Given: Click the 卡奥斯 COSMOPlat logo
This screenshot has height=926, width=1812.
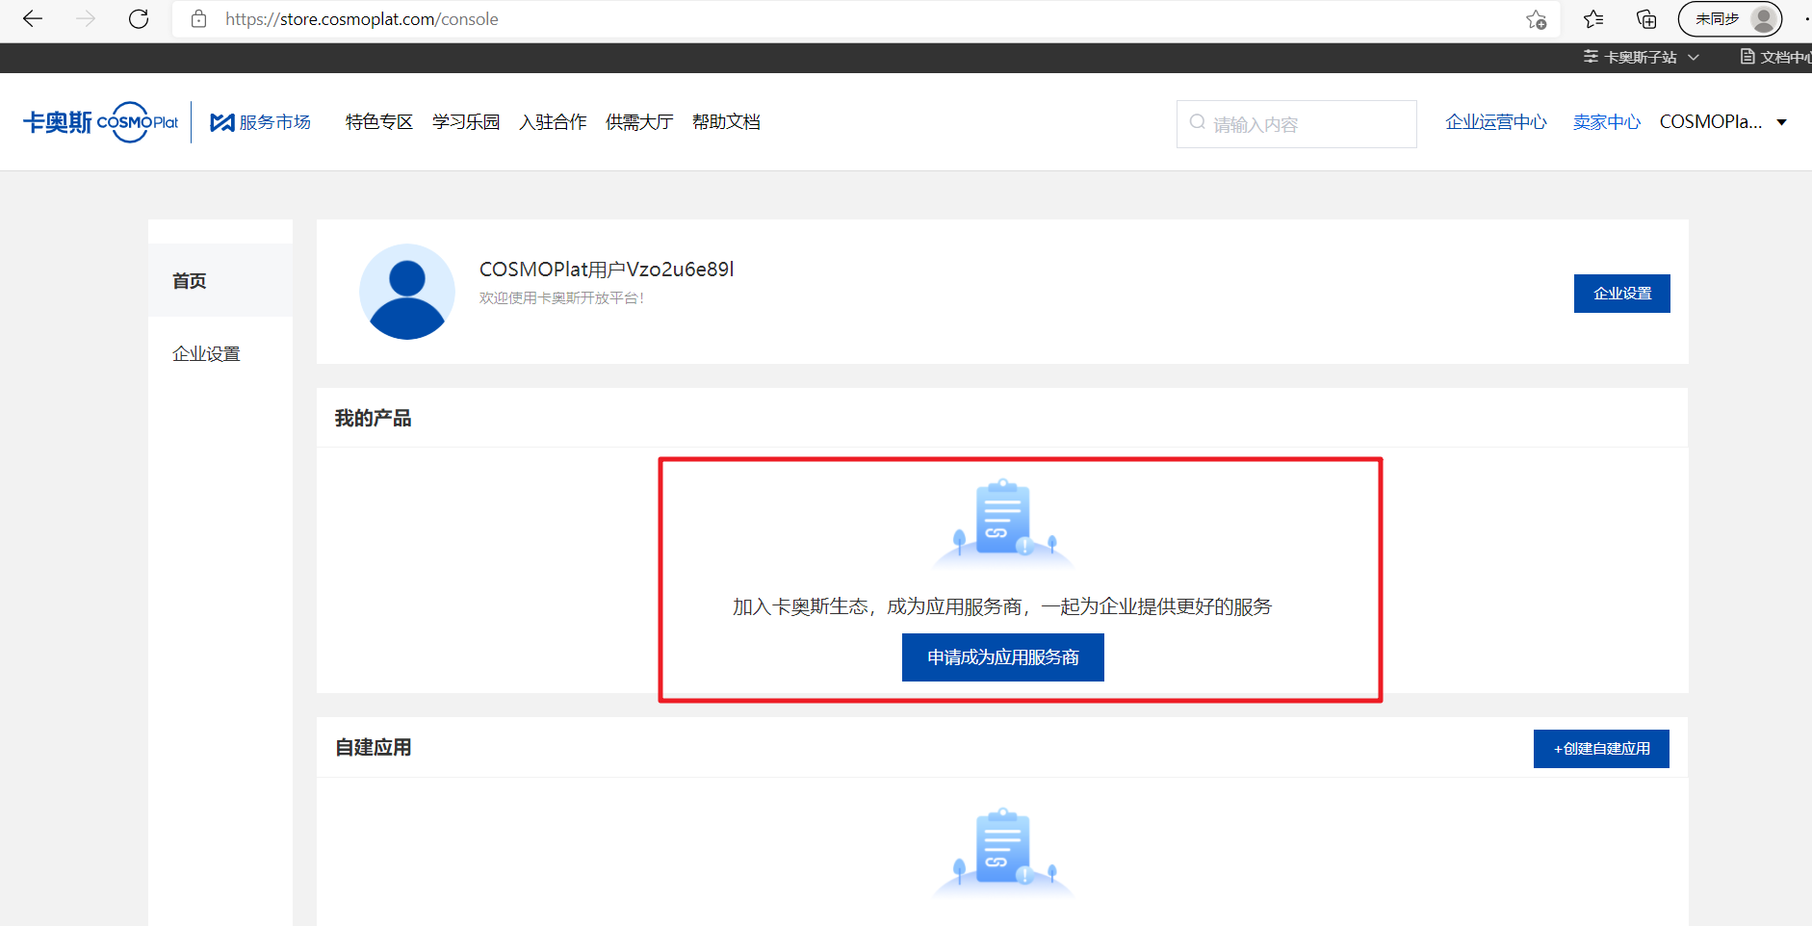Looking at the screenshot, I should pos(100,122).
